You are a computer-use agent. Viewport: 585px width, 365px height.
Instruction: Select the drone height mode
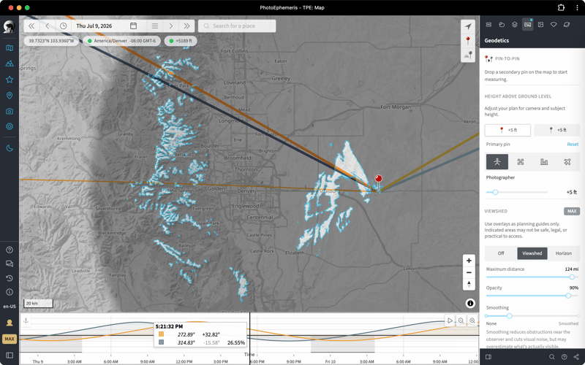coord(521,161)
